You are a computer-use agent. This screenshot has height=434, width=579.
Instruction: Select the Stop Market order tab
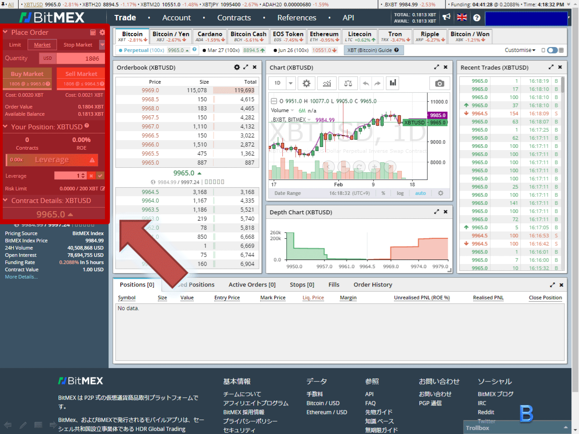(x=78, y=45)
